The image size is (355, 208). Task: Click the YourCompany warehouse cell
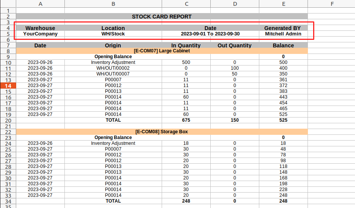tap(40, 34)
